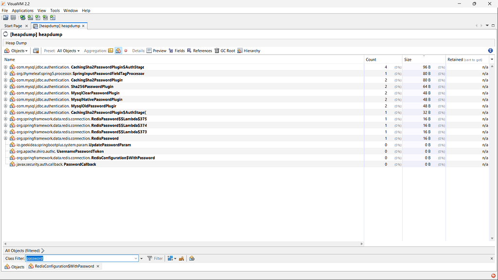Click the Class Filter text field
This screenshot has width=498, height=280.
pyautogui.click(x=81, y=259)
